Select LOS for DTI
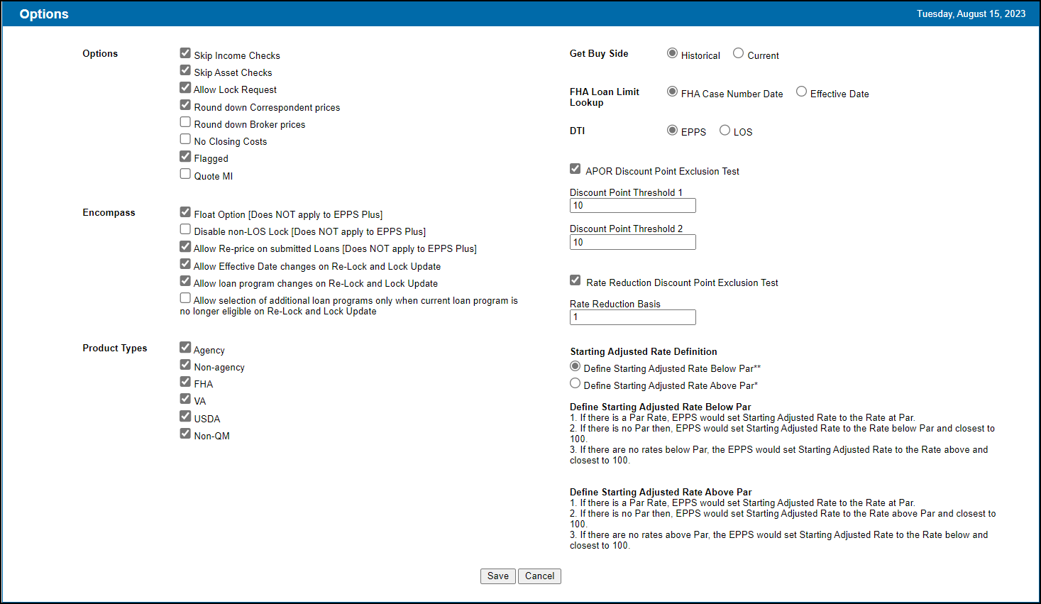The width and height of the screenshot is (1041, 604). pyautogui.click(x=725, y=130)
